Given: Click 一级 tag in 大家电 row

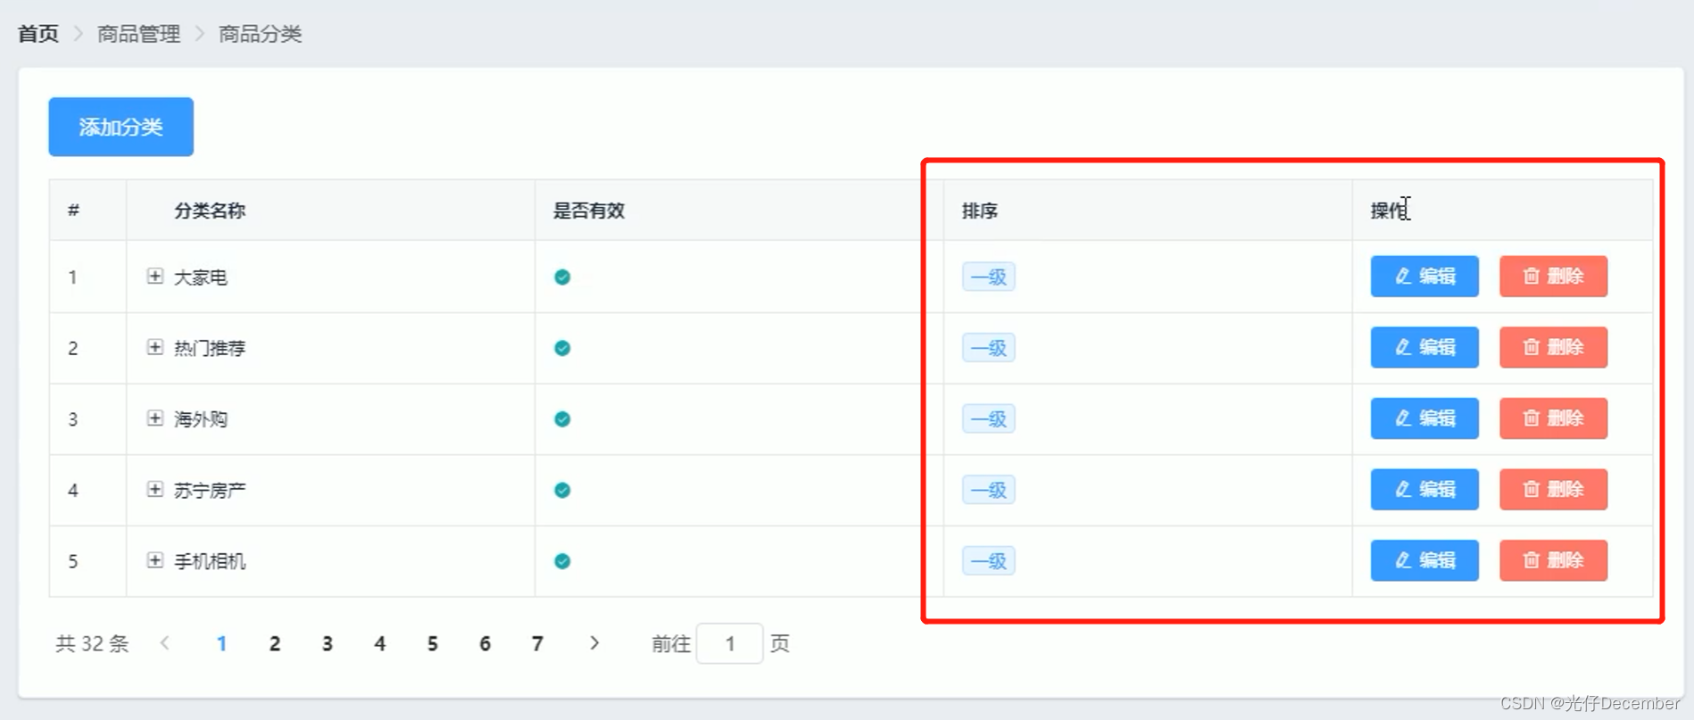Looking at the screenshot, I should click(x=989, y=277).
